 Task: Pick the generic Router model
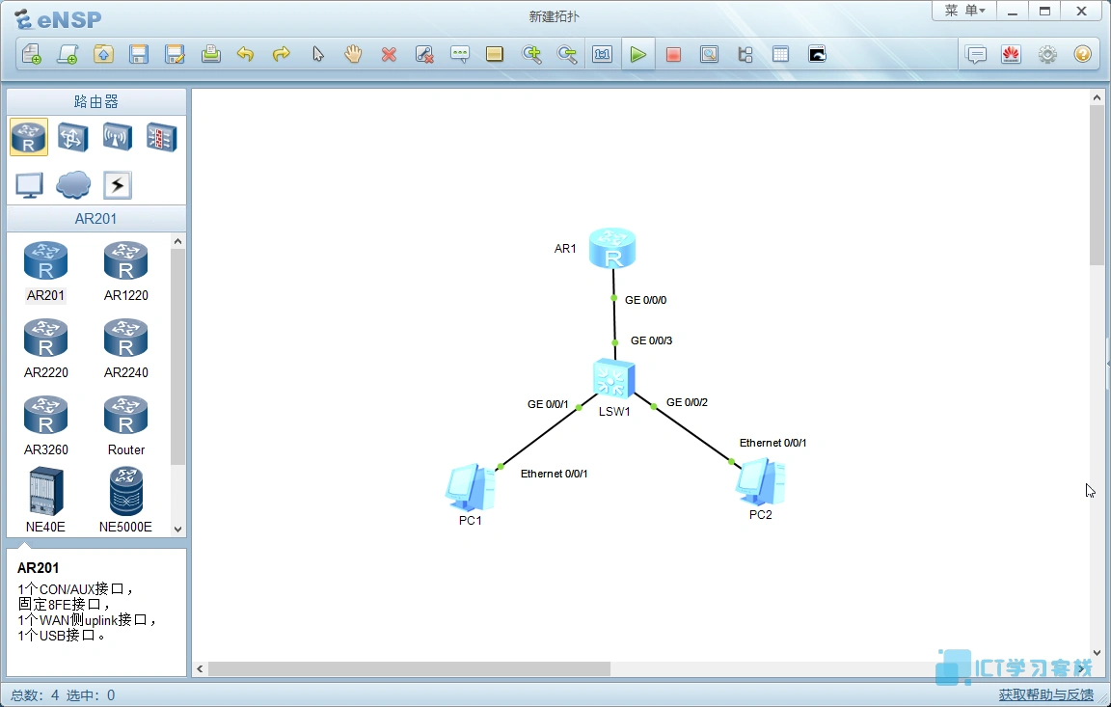point(126,425)
